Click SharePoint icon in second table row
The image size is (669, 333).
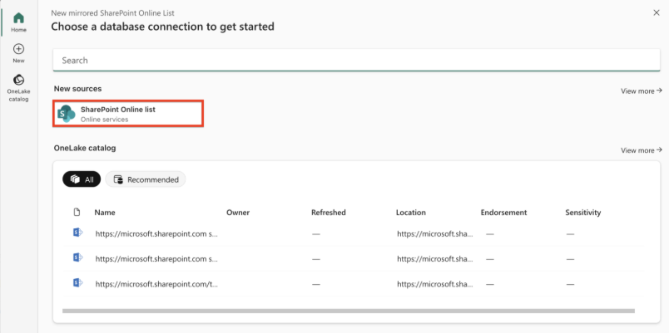[x=77, y=257]
